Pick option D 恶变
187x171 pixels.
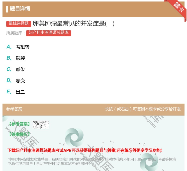tap(20, 81)
